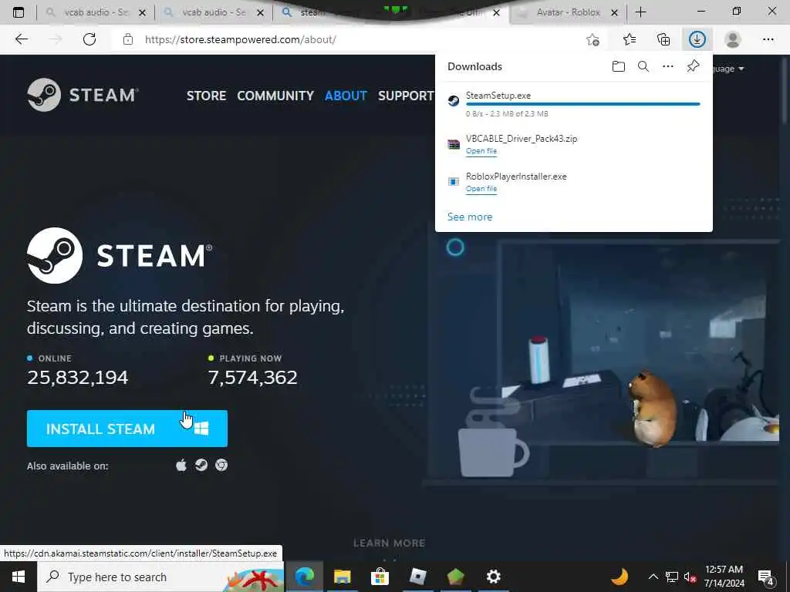Viewport: 790px width, 592px height.
Task: Open the tab actions menu icon
Action: [x=19, y=12]
